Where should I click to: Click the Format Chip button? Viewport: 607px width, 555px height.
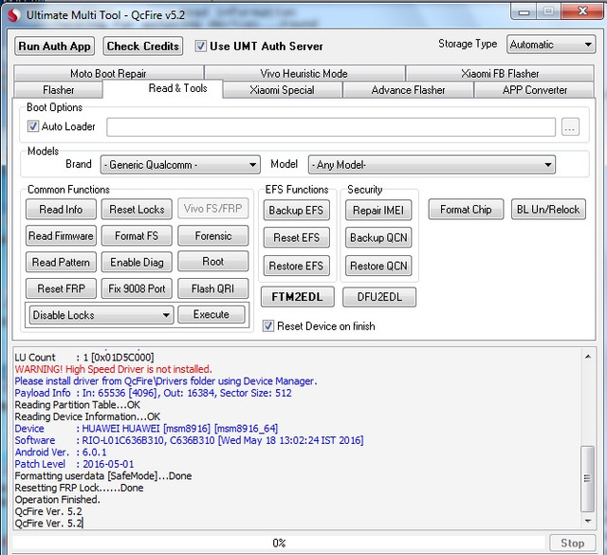(466, 210)
